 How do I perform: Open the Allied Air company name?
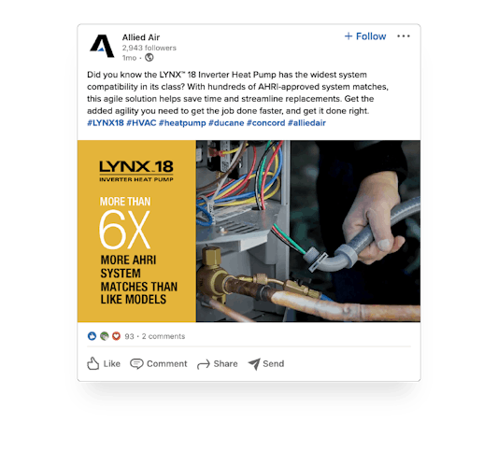click(141, 37)
